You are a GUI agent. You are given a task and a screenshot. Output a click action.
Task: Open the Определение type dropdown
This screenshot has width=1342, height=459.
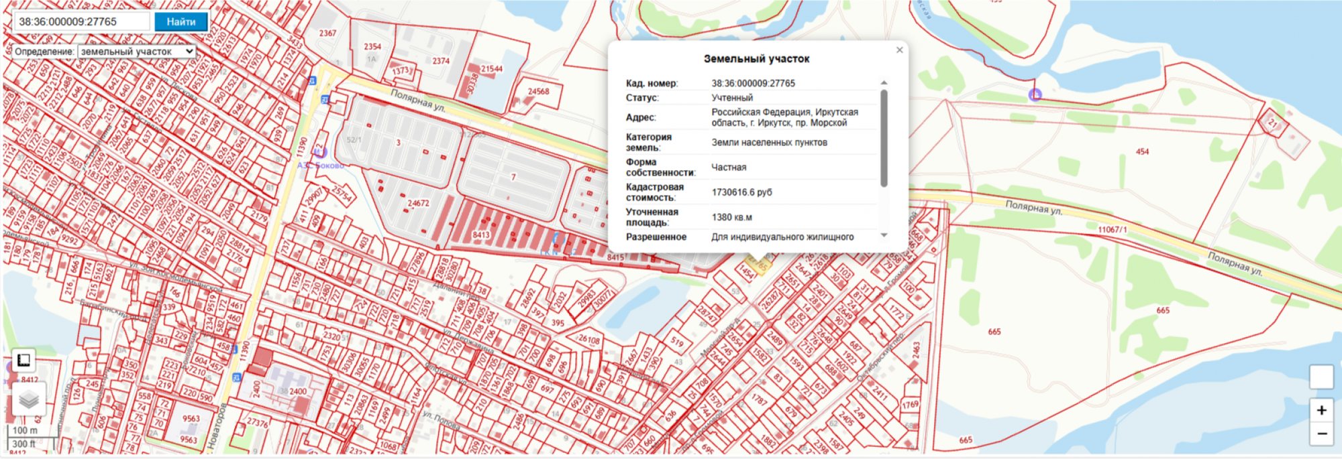pos(137,51)
